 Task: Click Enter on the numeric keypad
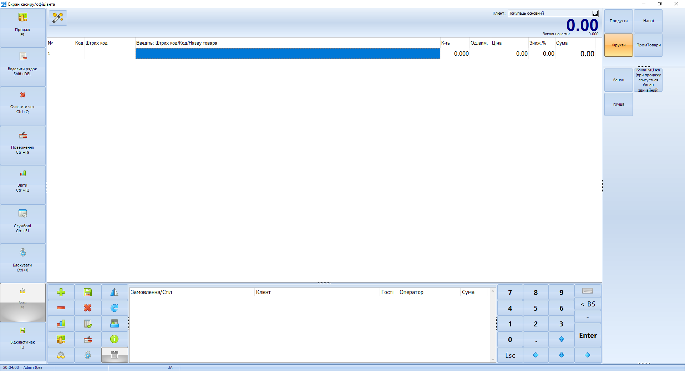point(588,335)
